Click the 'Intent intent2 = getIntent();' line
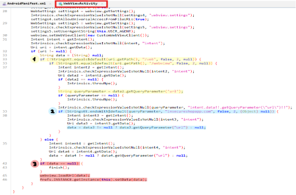Screen dimensions: 296x195 click(x=91, y=67)
